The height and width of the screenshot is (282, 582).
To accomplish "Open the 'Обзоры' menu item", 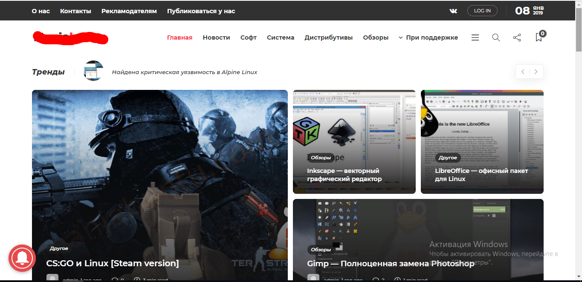I will tap(376, 37).
